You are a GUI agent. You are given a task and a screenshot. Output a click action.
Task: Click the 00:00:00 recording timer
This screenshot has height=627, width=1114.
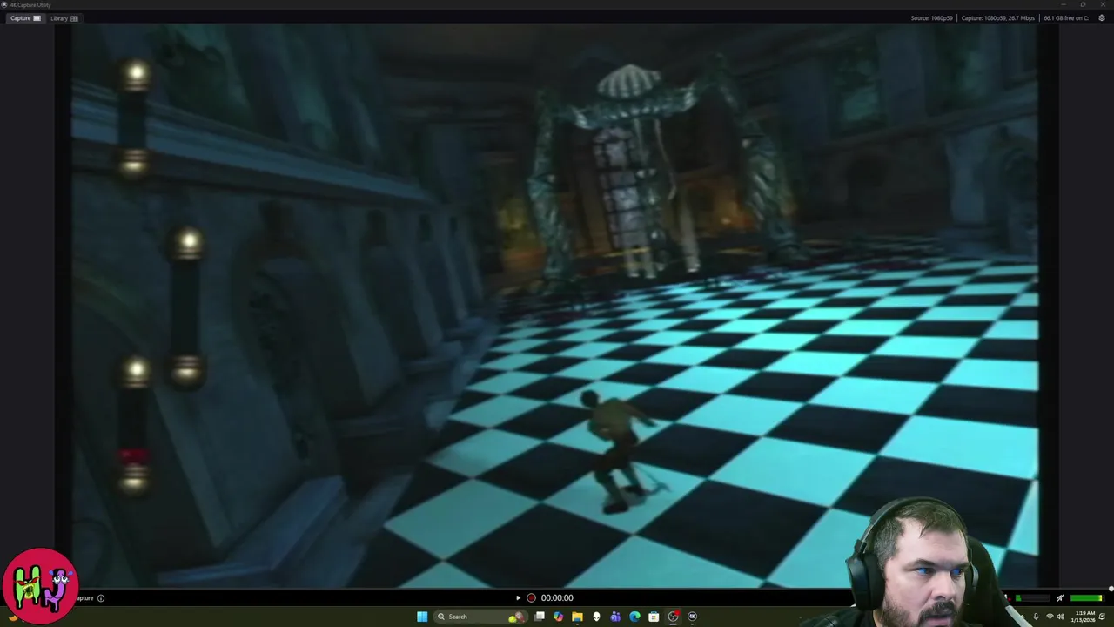[x=557, y=598]
